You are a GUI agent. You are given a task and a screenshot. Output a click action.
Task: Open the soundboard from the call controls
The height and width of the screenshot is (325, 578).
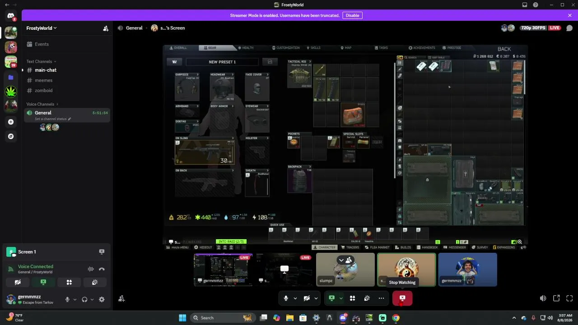pos(367,298)
